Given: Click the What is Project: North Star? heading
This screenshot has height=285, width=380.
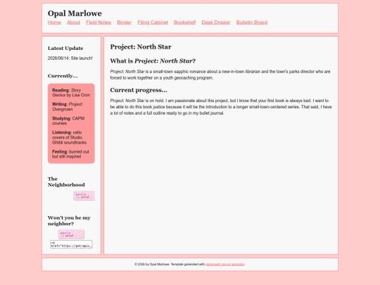Looking at the screenshot, I should pyautogui.click(x=153, y=61).
